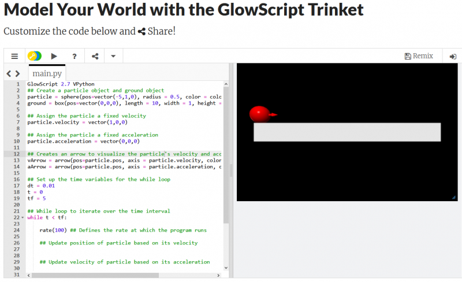Click the GlowScript key logo icon
The width and height of the screenshot is (462, 282).
34,56
